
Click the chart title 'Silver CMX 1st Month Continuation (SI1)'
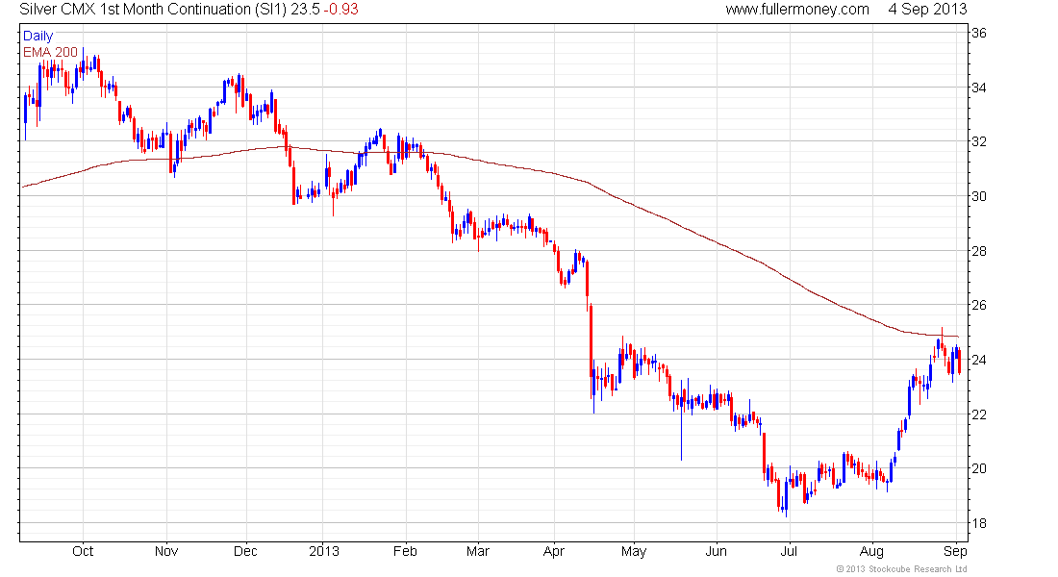point(153,10)
